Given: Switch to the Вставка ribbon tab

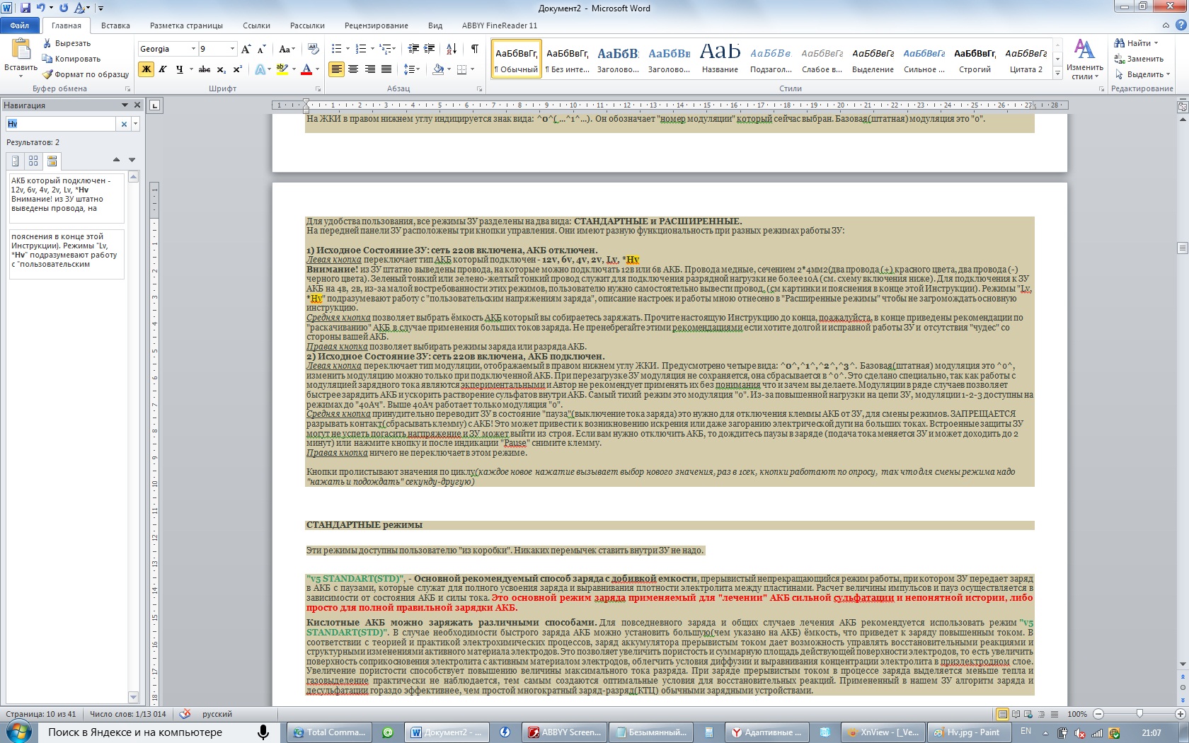Looking at the screenshot, I should tap(115, 25).
